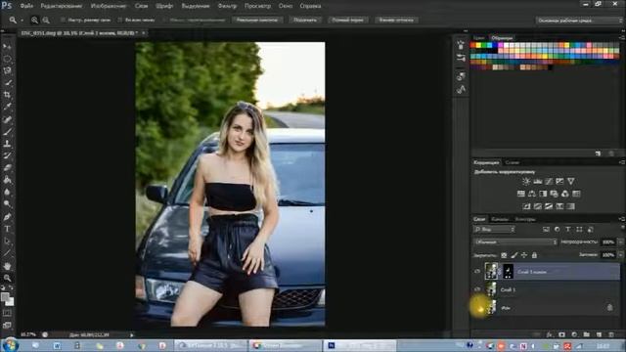The width and height of the screenshot is (626, 352).
Task: Click the Zoom In magnifier in options bar
Action: point(35,20)
